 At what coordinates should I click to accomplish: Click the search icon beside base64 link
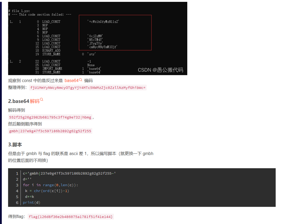[x=81, y=80]
